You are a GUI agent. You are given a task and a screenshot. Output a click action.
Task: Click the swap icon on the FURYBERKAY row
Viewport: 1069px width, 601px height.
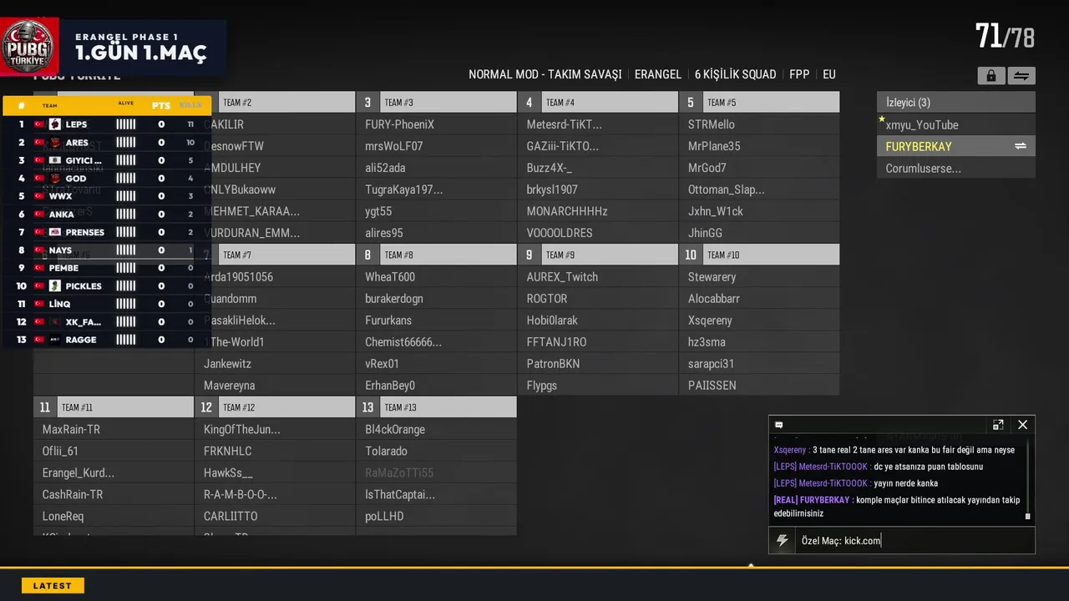(1020, 146)
